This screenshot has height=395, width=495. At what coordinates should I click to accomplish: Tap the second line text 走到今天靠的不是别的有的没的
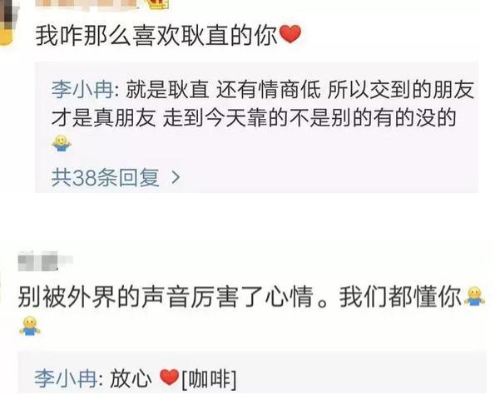click(x=309, y=118)
